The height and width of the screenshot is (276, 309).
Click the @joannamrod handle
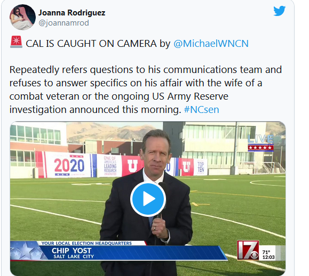point(64,23)
